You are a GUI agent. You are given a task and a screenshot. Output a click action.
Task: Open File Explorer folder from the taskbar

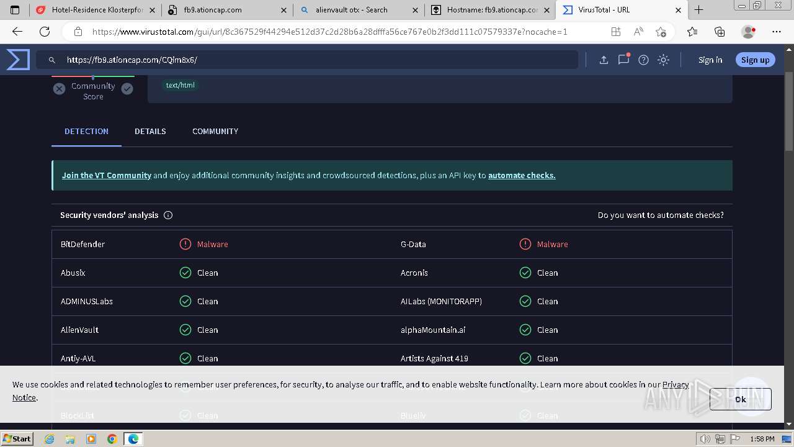[70, 439]
